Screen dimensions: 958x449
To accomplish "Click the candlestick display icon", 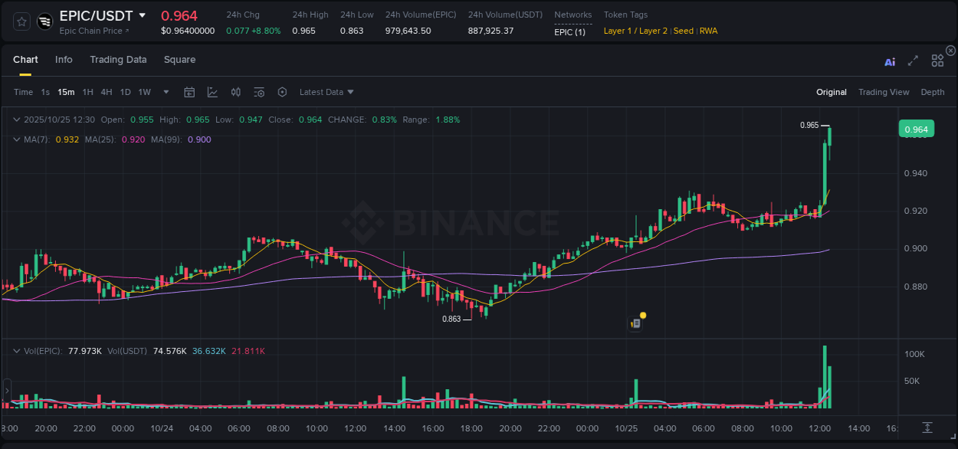I will tap(235, 92).
